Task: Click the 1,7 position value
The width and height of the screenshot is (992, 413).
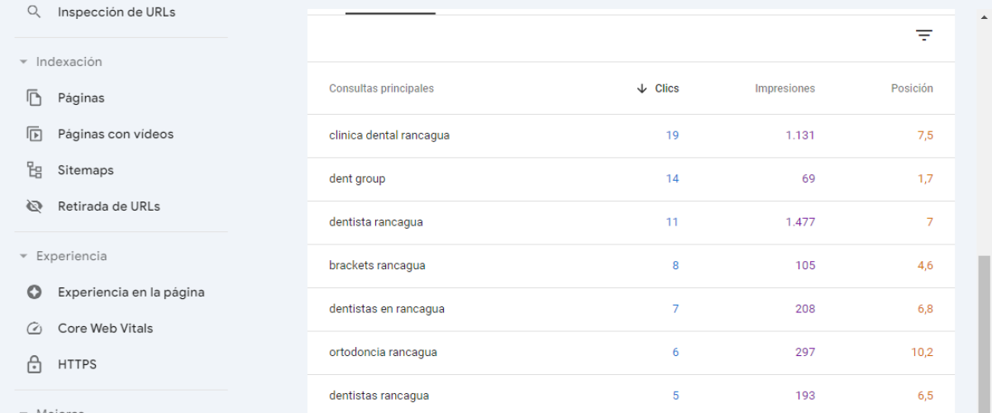Action: 925,178
